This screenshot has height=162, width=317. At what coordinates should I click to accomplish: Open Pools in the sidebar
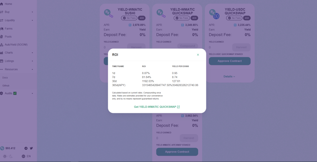tap(8, 37)
